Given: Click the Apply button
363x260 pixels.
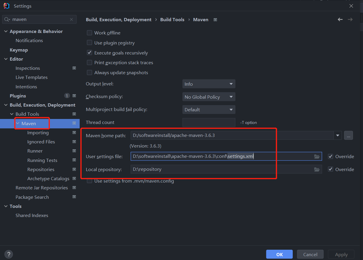Looking at the screenshot, I should coord(341,254).
